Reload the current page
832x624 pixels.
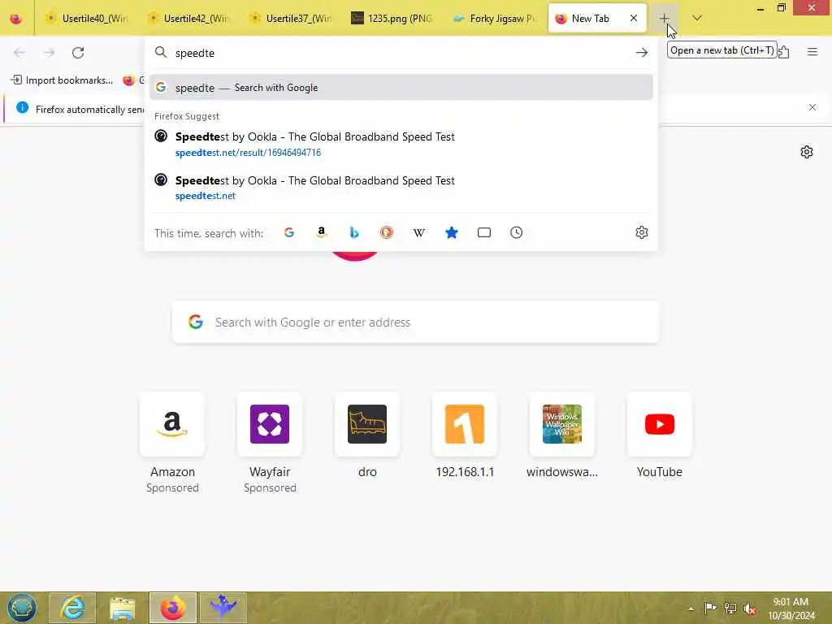coord(78,53)
